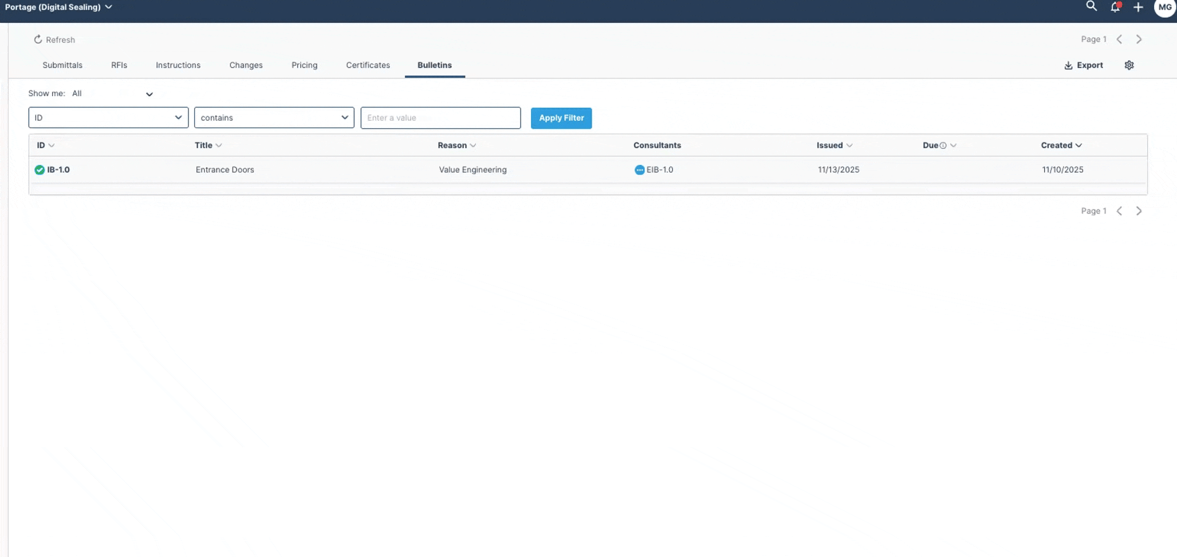Screen dimensions: 1177x557
Task: Click the top Page 1 label
Action: click(1093, 39)
